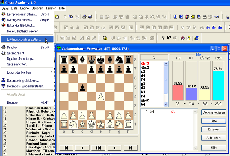This screenshot has height=156, width=230.
Task: Click the Copy icon in the toolbar
Action: click(x=71, y=17)
